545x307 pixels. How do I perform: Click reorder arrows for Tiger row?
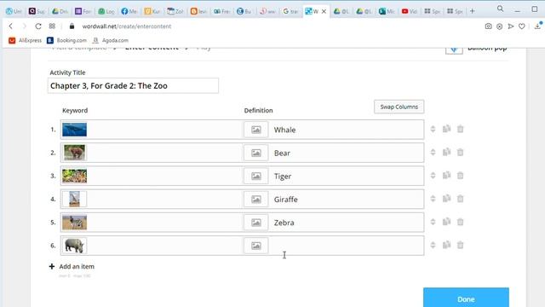433,176
